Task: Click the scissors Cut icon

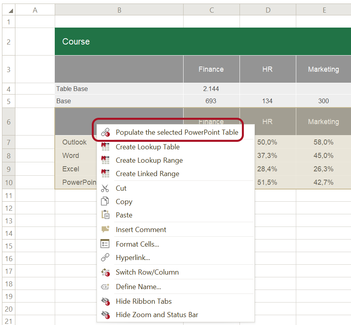Action: click(105, 188)
